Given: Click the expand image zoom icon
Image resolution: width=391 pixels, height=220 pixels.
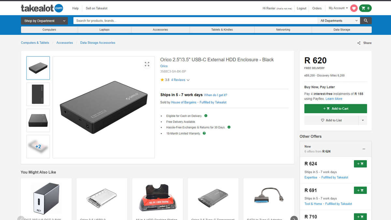Looking at the screenshot, I should 147,64.
